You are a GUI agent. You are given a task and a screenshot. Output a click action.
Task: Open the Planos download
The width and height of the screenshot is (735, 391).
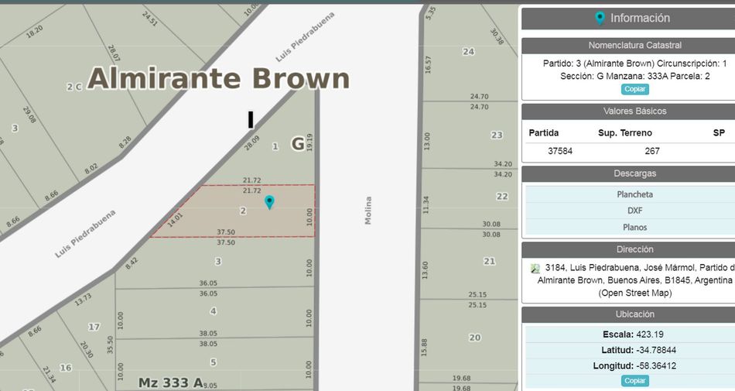[x=634, y=227]
